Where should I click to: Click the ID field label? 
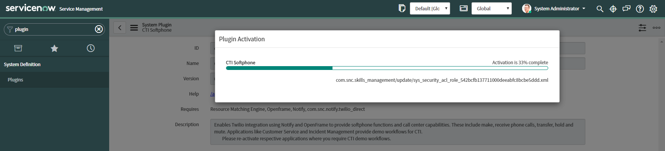point(197,48)
